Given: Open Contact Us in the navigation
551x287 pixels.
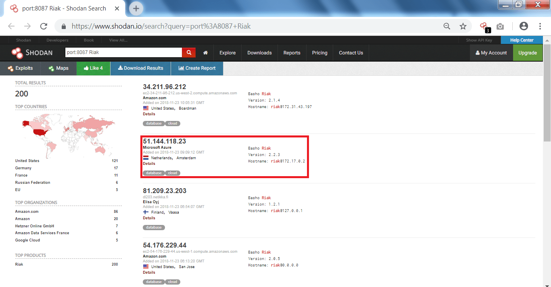Looking at the screenshot, I should 351,53.
